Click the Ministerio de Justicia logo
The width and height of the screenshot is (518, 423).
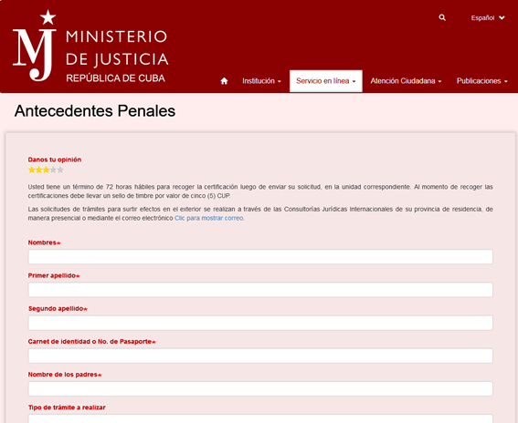(x=90, y=46)
